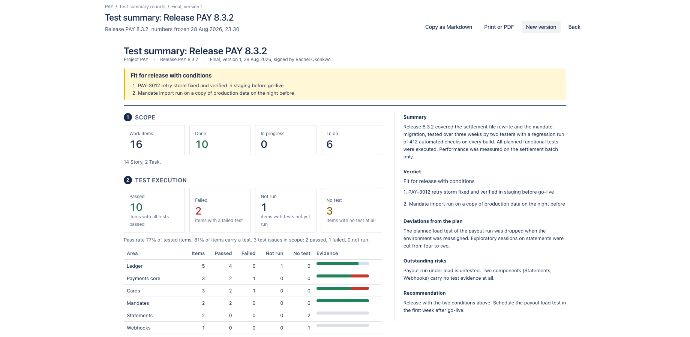Click the Evidence column header
The image size is (690, 337).
tap(327, 253)
